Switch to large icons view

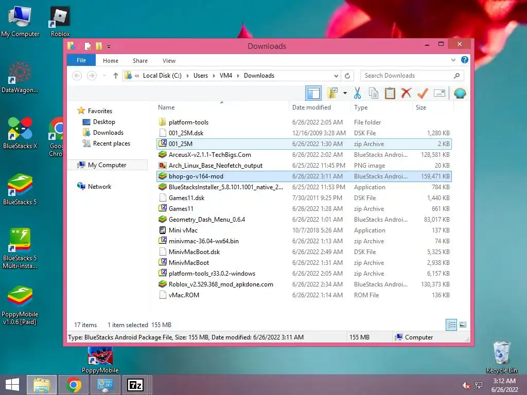(463, 325)
